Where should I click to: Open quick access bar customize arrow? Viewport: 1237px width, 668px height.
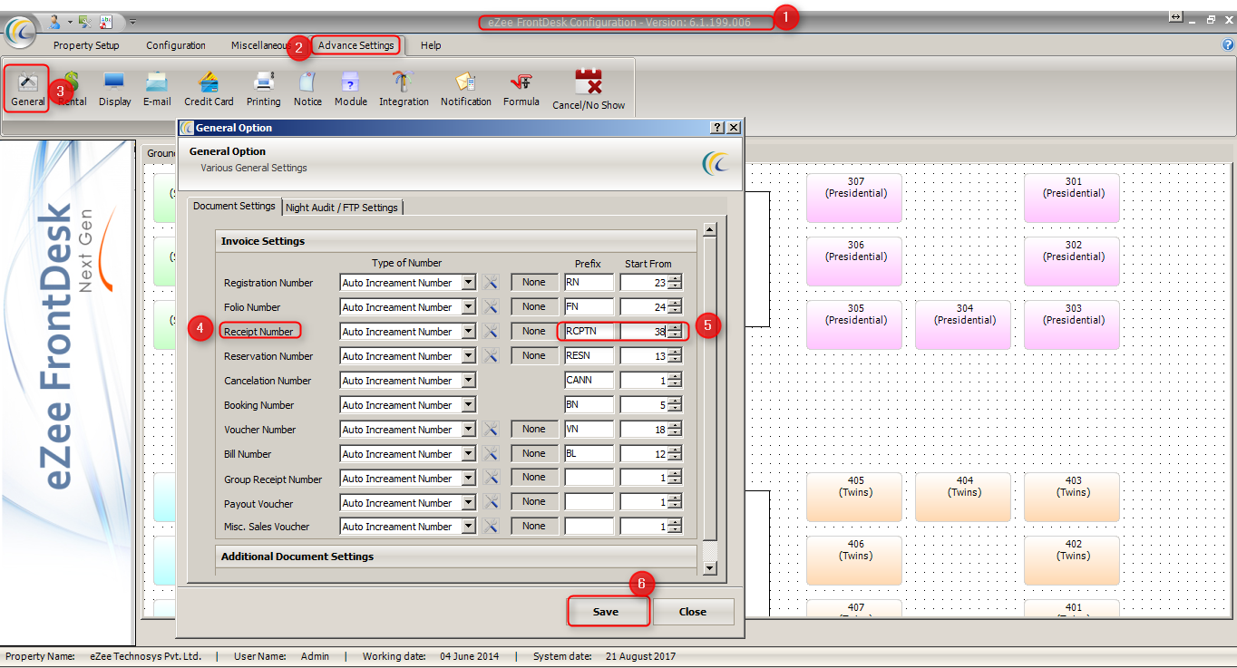[132, 22]
